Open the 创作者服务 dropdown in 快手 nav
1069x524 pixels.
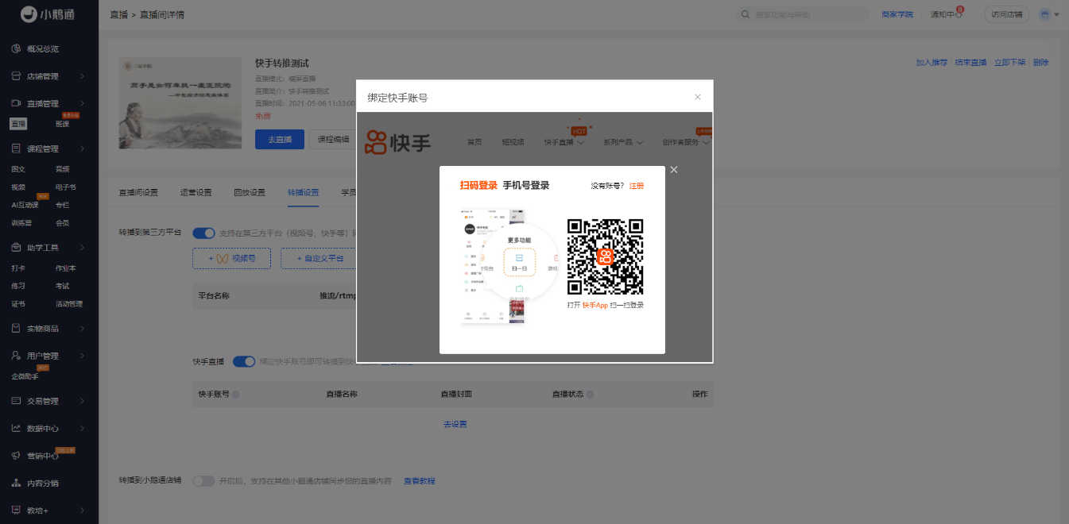pos(685,142)
